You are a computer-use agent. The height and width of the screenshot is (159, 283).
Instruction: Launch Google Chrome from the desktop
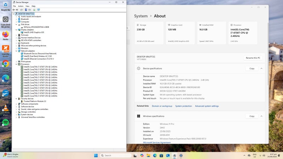click(x=6, y=66)
